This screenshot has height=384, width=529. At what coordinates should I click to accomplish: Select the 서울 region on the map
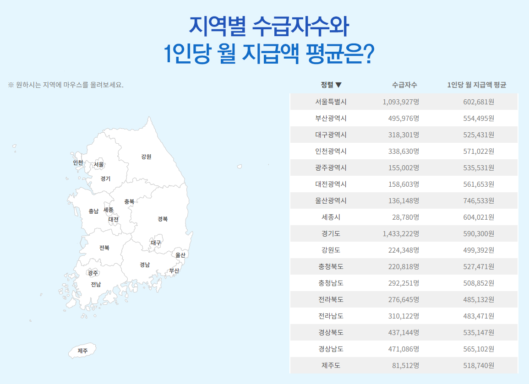98,164
